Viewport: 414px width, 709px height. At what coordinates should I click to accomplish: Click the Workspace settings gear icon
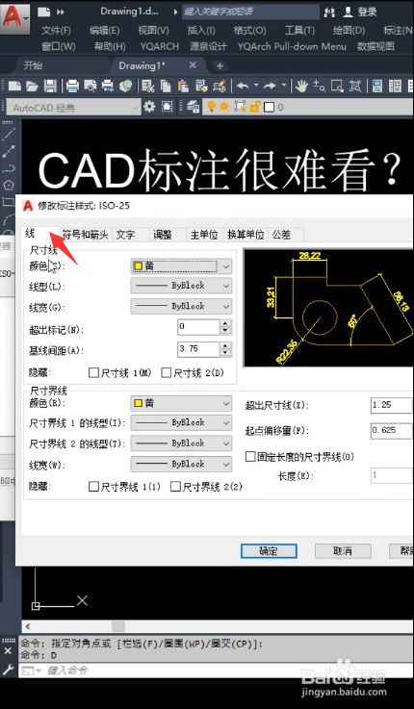pyautogui.click(x=149, y=107)
